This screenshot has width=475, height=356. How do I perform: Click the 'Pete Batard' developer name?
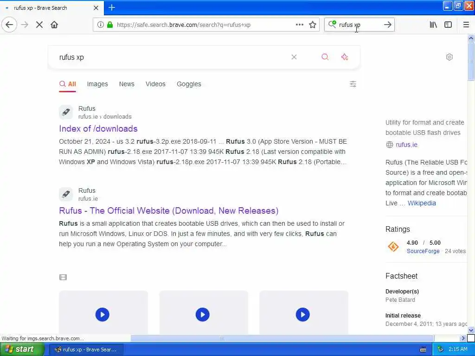click(400, 300)
